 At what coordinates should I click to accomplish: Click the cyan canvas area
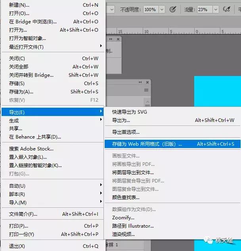click(218, 91)
